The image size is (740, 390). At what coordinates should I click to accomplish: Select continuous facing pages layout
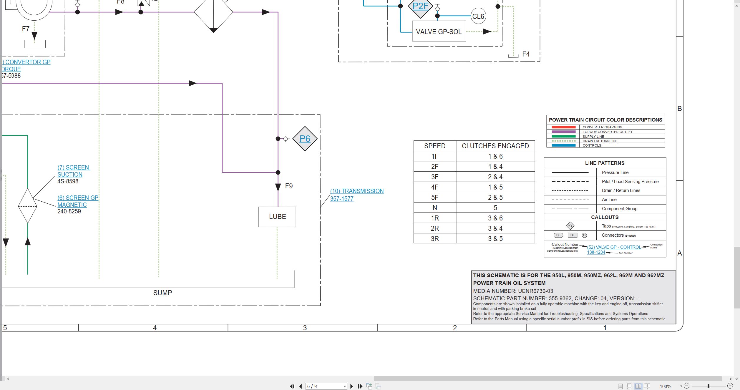(647, 386)
